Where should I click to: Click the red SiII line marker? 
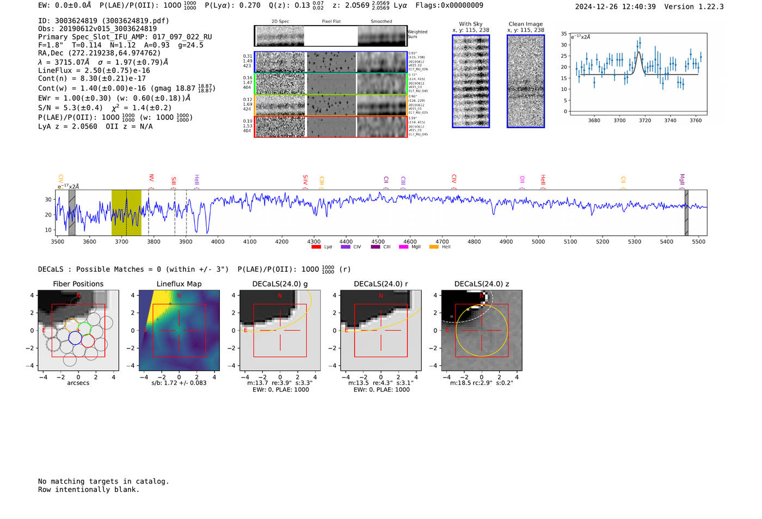[174, 182]
